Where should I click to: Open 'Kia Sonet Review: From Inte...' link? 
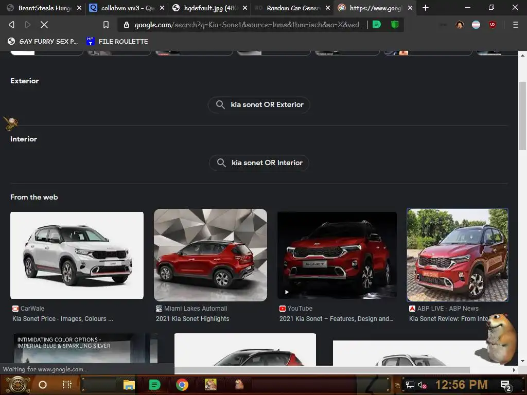(449, 319)
